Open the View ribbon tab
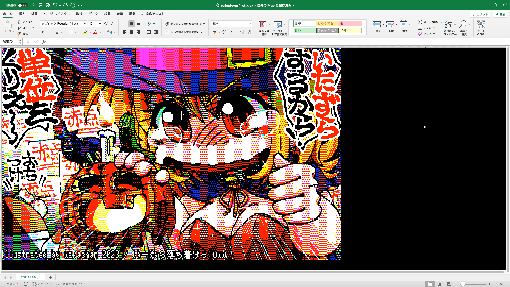 [120, 14]
